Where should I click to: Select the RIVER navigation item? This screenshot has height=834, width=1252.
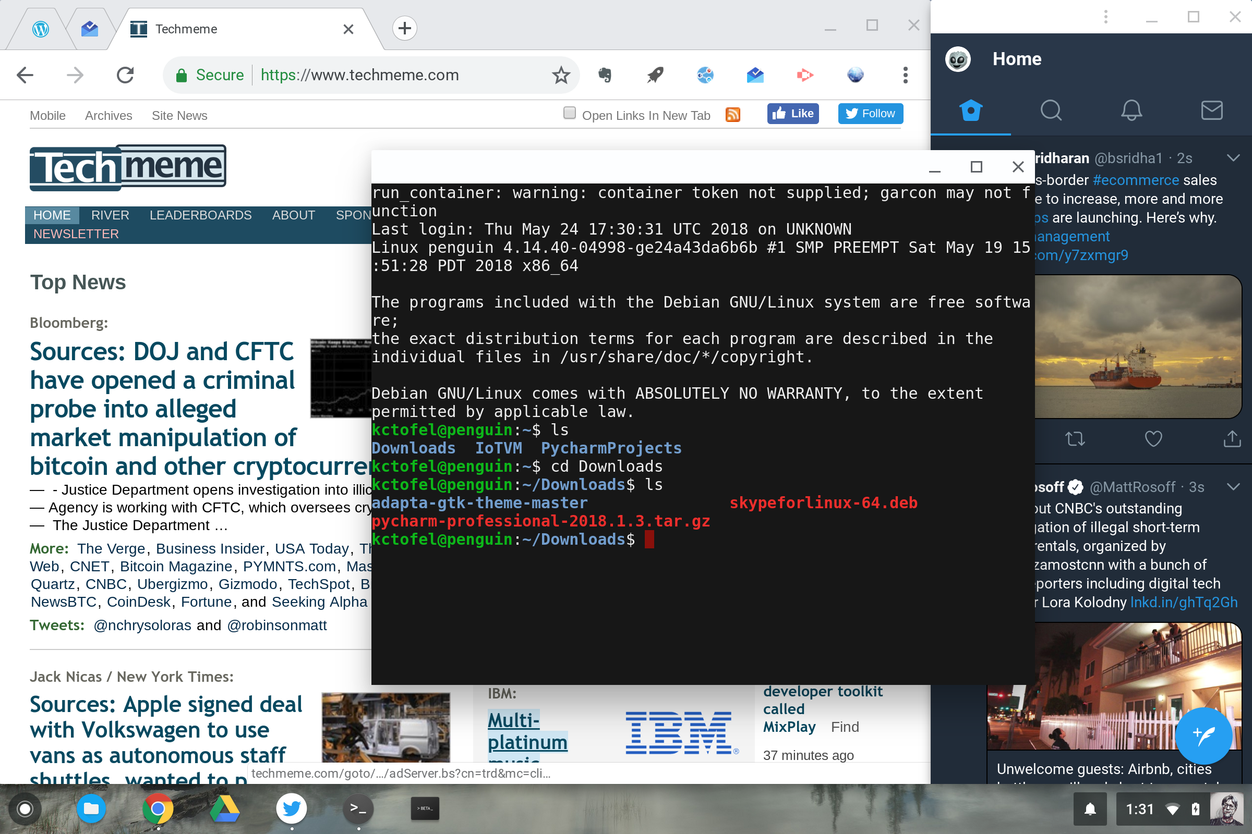click(x=110, y=215)
